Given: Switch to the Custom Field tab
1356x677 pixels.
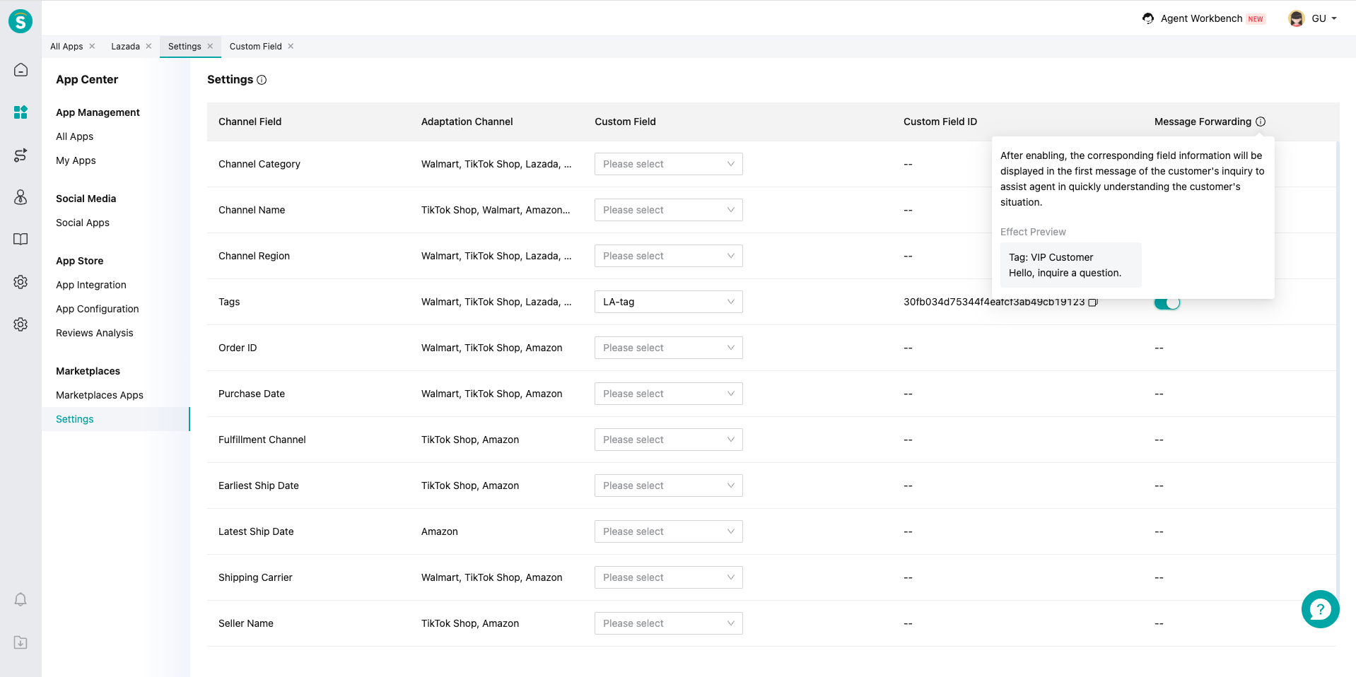Looking at the screenshot, I should 255,47.
